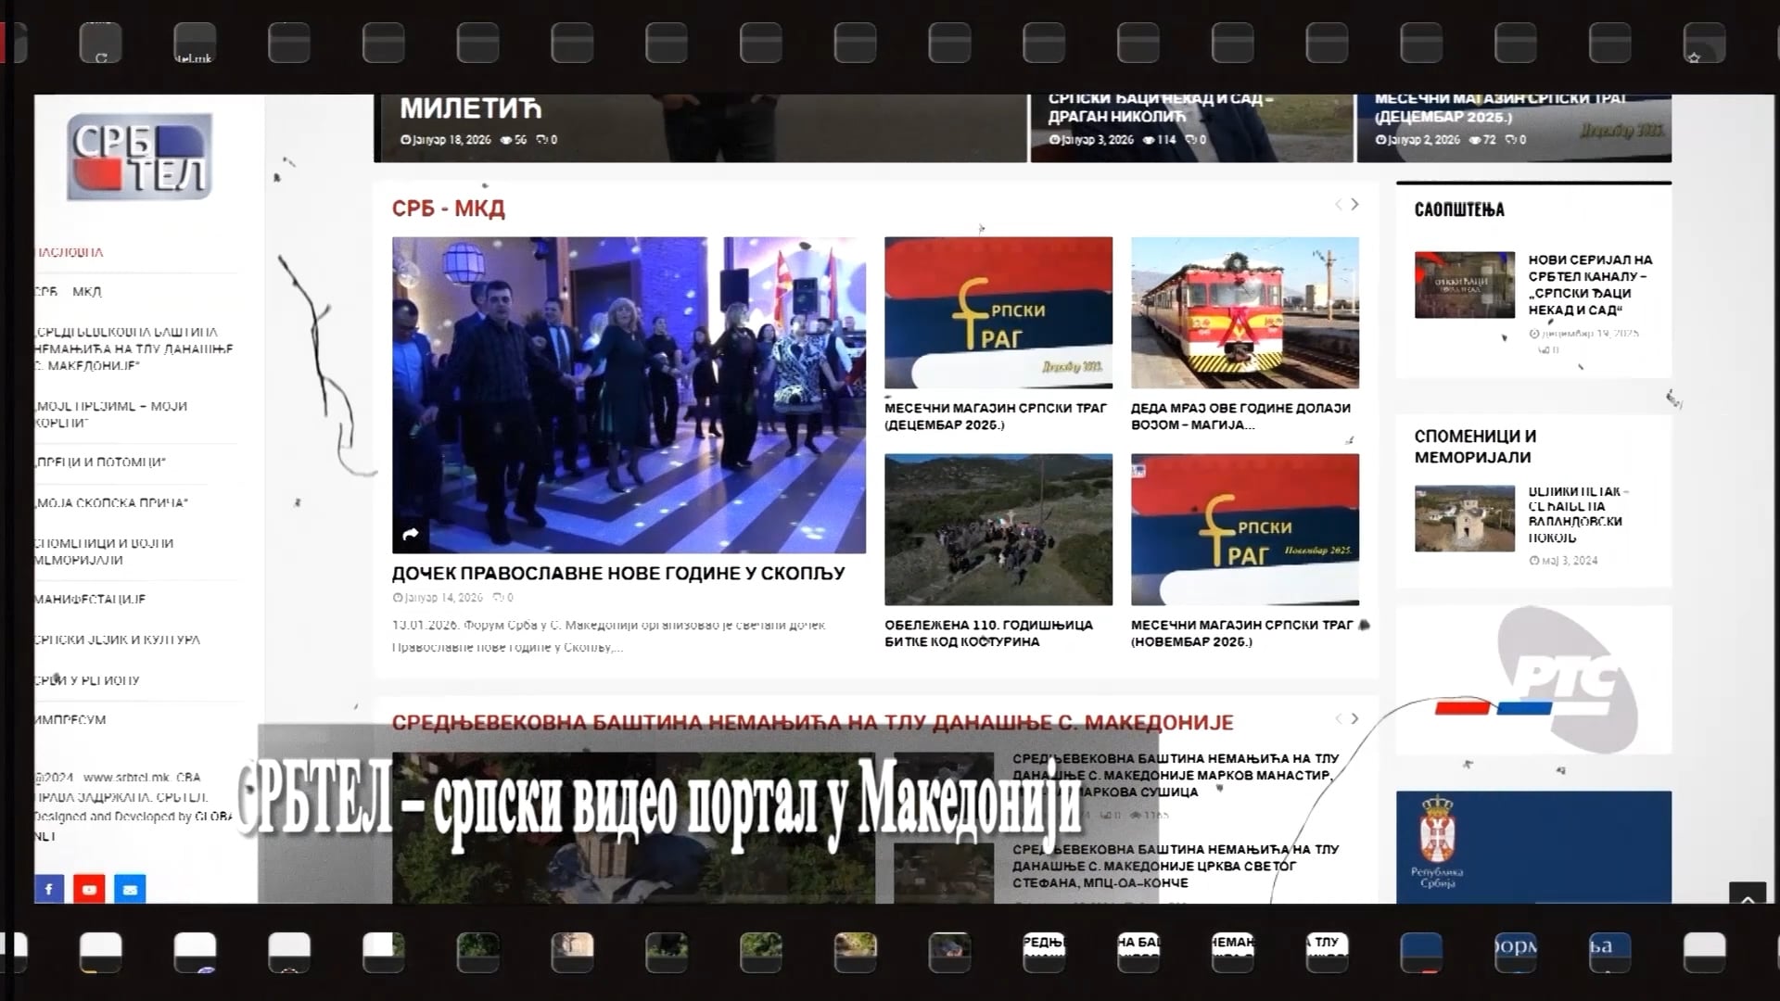Go to previous items in СРБ - МКД section
The height and width of the screenshot is (1001, 1780).
coord(1338,204)
